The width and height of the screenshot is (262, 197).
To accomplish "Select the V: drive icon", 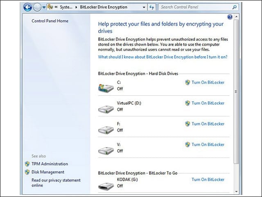I will click(x=106, y=151).
